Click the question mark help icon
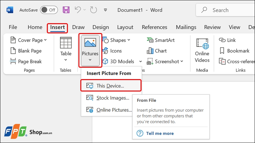255x143 pixels. [x=140, y=133]
